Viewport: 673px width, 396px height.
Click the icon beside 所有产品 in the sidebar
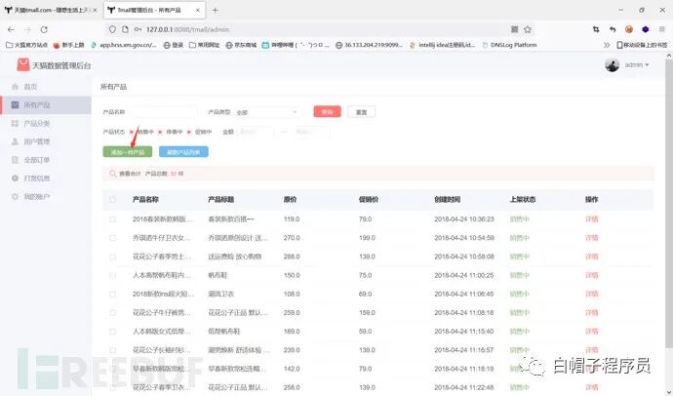click(15, 105)
